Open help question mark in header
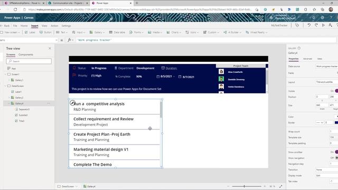 pyautogui.click(x=331, y=17)
